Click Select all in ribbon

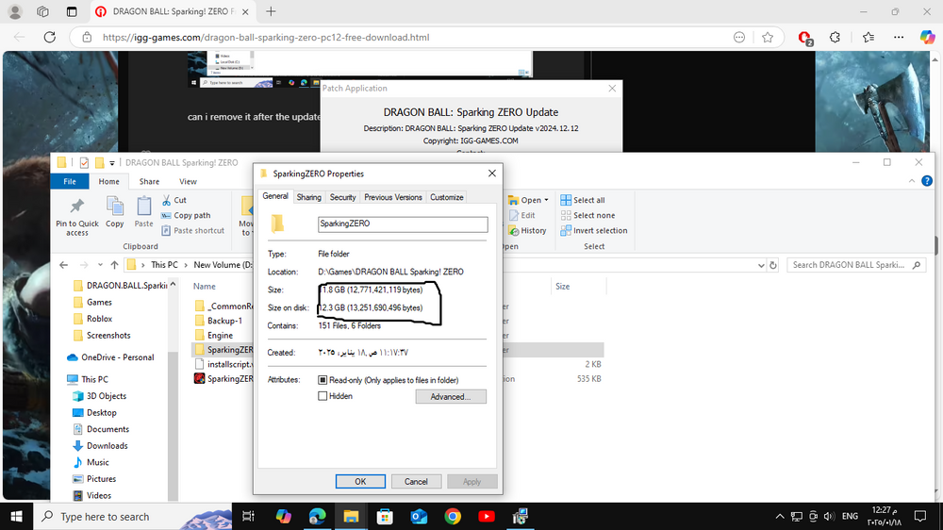[583, 200]
